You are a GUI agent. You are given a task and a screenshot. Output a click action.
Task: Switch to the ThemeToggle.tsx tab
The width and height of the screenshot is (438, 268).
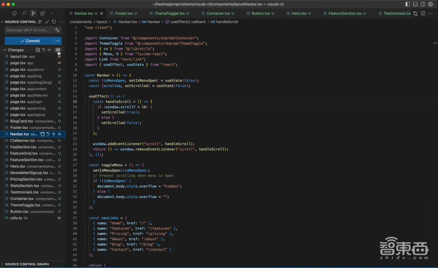pyautogui.click(x=169, y=14)
